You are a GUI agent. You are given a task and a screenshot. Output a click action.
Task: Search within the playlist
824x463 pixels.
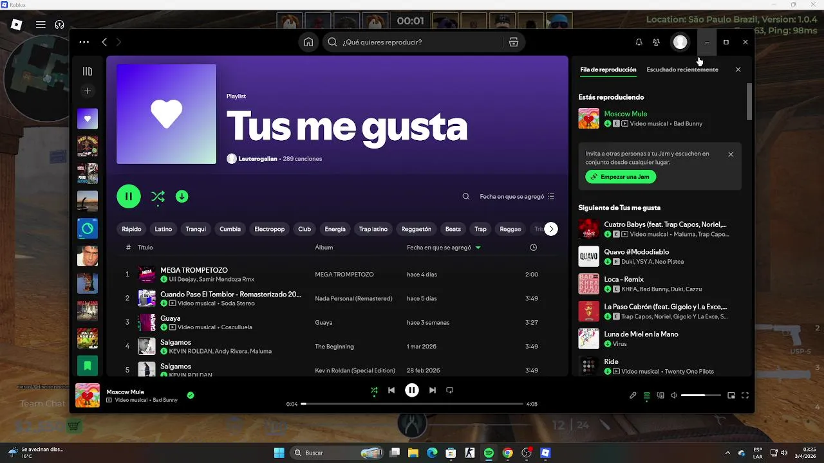coord(466,197)
